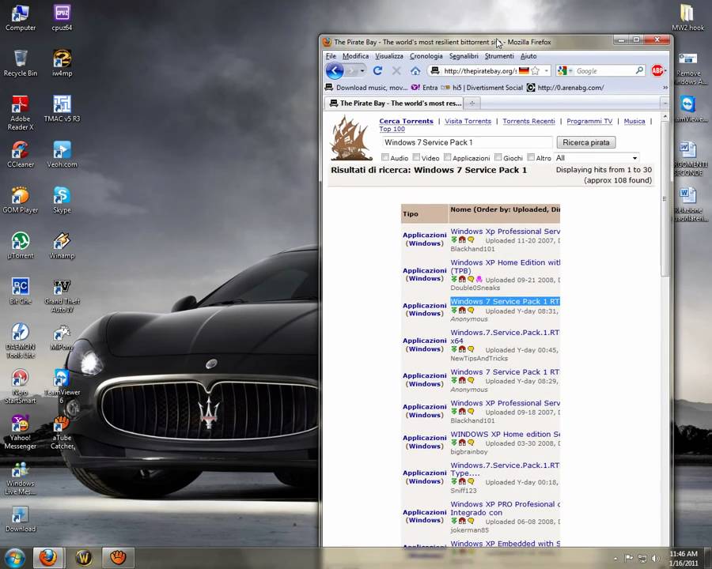Viewport: 712px width, 569px height.
Task: Open the Recycle Bin icon
Action: pos(21,63)
